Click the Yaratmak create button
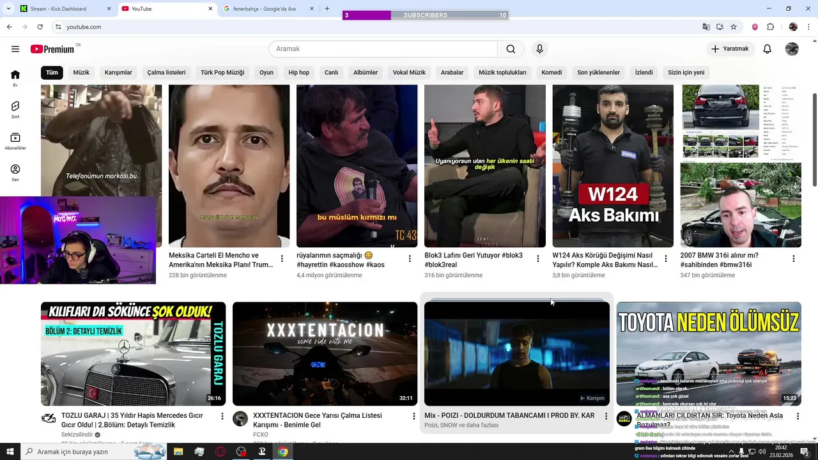The height and width of the screenshot is (460, 818). coord(731,49)
